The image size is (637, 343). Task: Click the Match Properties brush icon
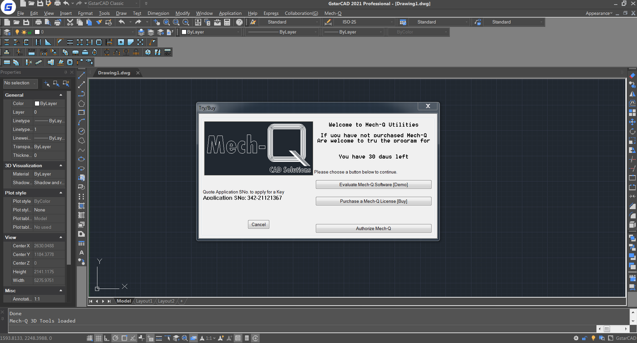pyautogui.click(x=99, y=22)
